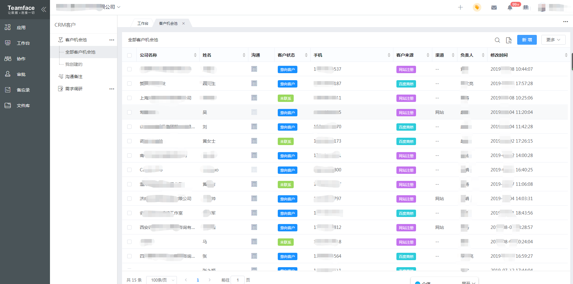Open notifications bell with 99+ badge
This screenshot has width=573, height=284.
[x=510, y=8]
